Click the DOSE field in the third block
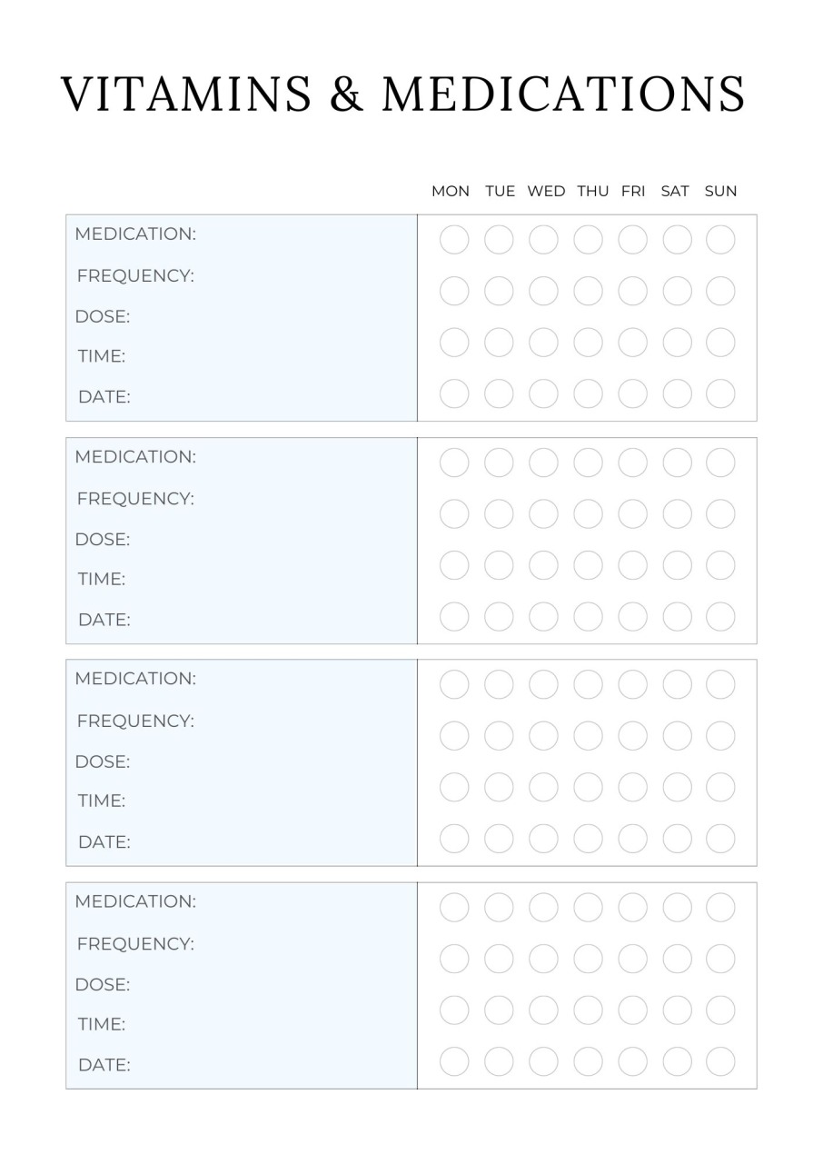This screenshot has height=1164, width=823. pyautogui.click(x=242, y=761)
